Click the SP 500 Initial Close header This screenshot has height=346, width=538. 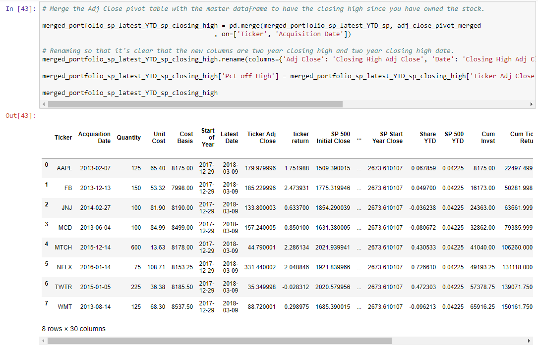(334, 138)
